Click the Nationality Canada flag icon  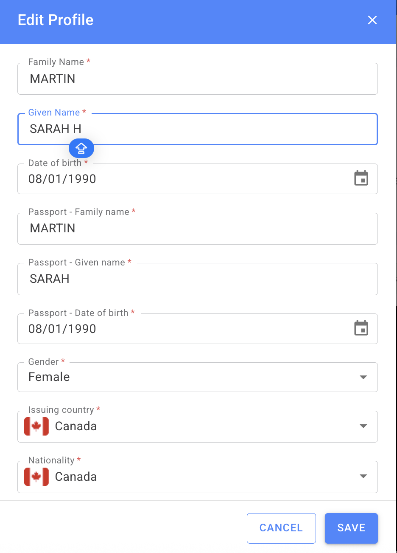(36, 477)
